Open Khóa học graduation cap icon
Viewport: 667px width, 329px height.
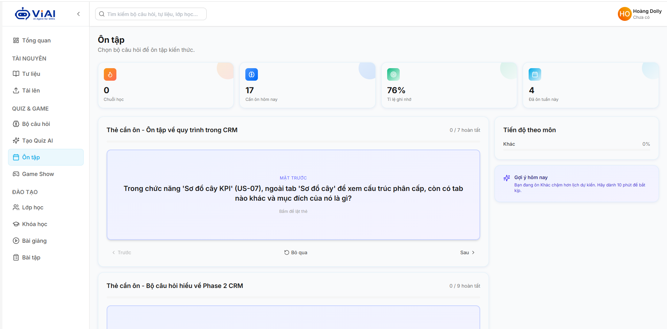[16, 224]
